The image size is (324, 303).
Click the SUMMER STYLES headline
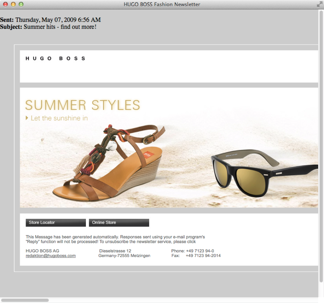tap(83, 105)
